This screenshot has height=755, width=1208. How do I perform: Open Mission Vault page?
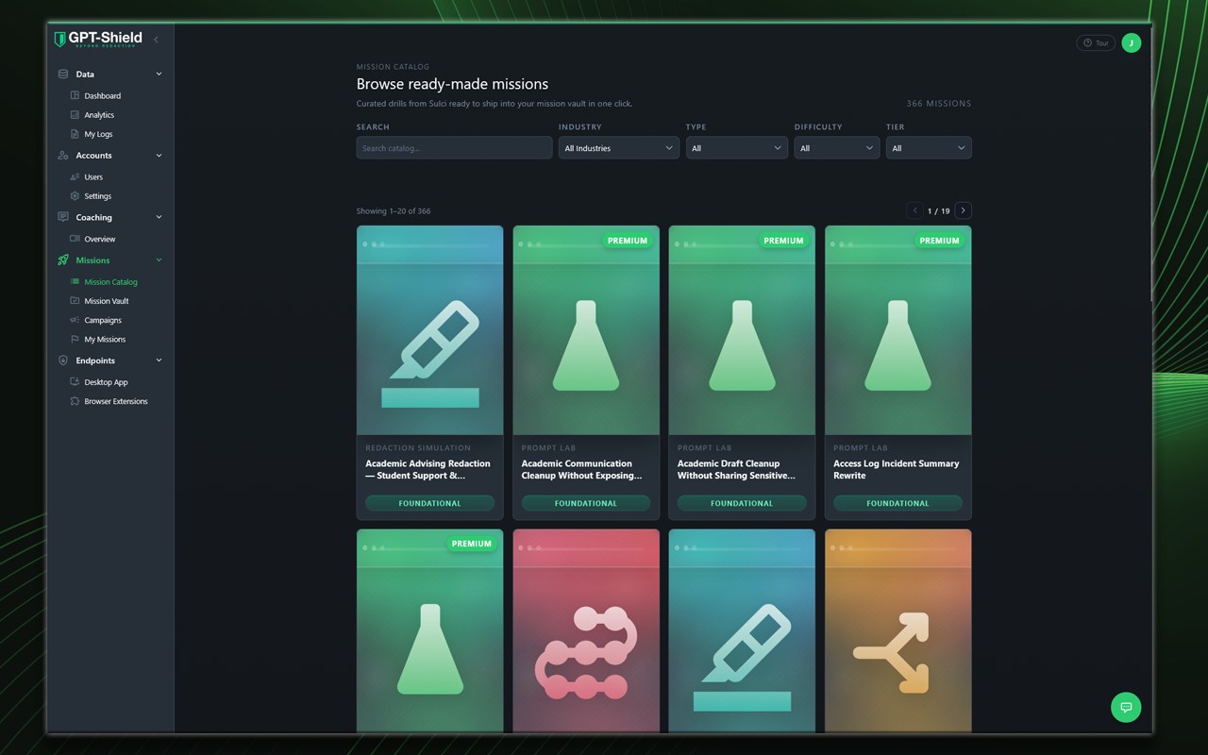[x=107, y=301]
